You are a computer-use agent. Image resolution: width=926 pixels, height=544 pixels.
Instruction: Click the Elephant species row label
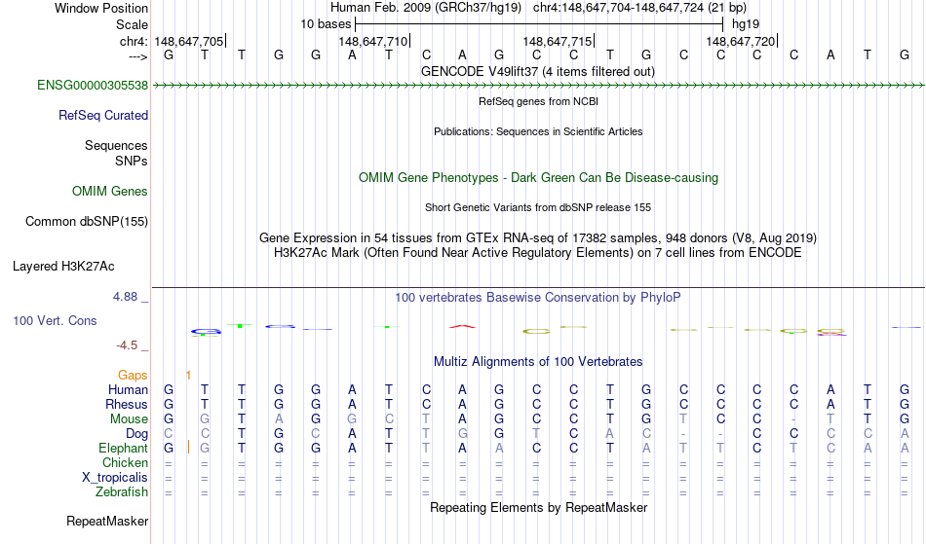click(x=124, y=449)
